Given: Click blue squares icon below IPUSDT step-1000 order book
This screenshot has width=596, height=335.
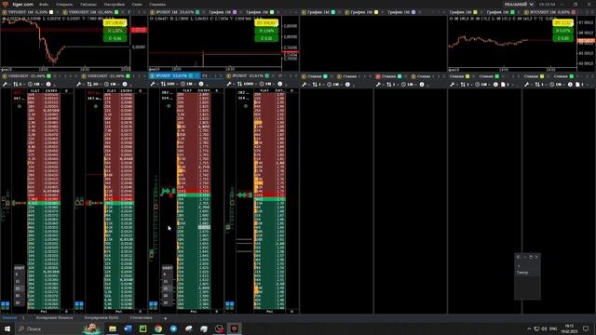Looking at the screenshot, I should click(230, 305).
